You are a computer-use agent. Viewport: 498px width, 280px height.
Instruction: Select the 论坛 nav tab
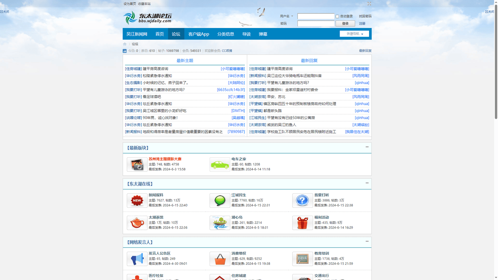point(176,34)
